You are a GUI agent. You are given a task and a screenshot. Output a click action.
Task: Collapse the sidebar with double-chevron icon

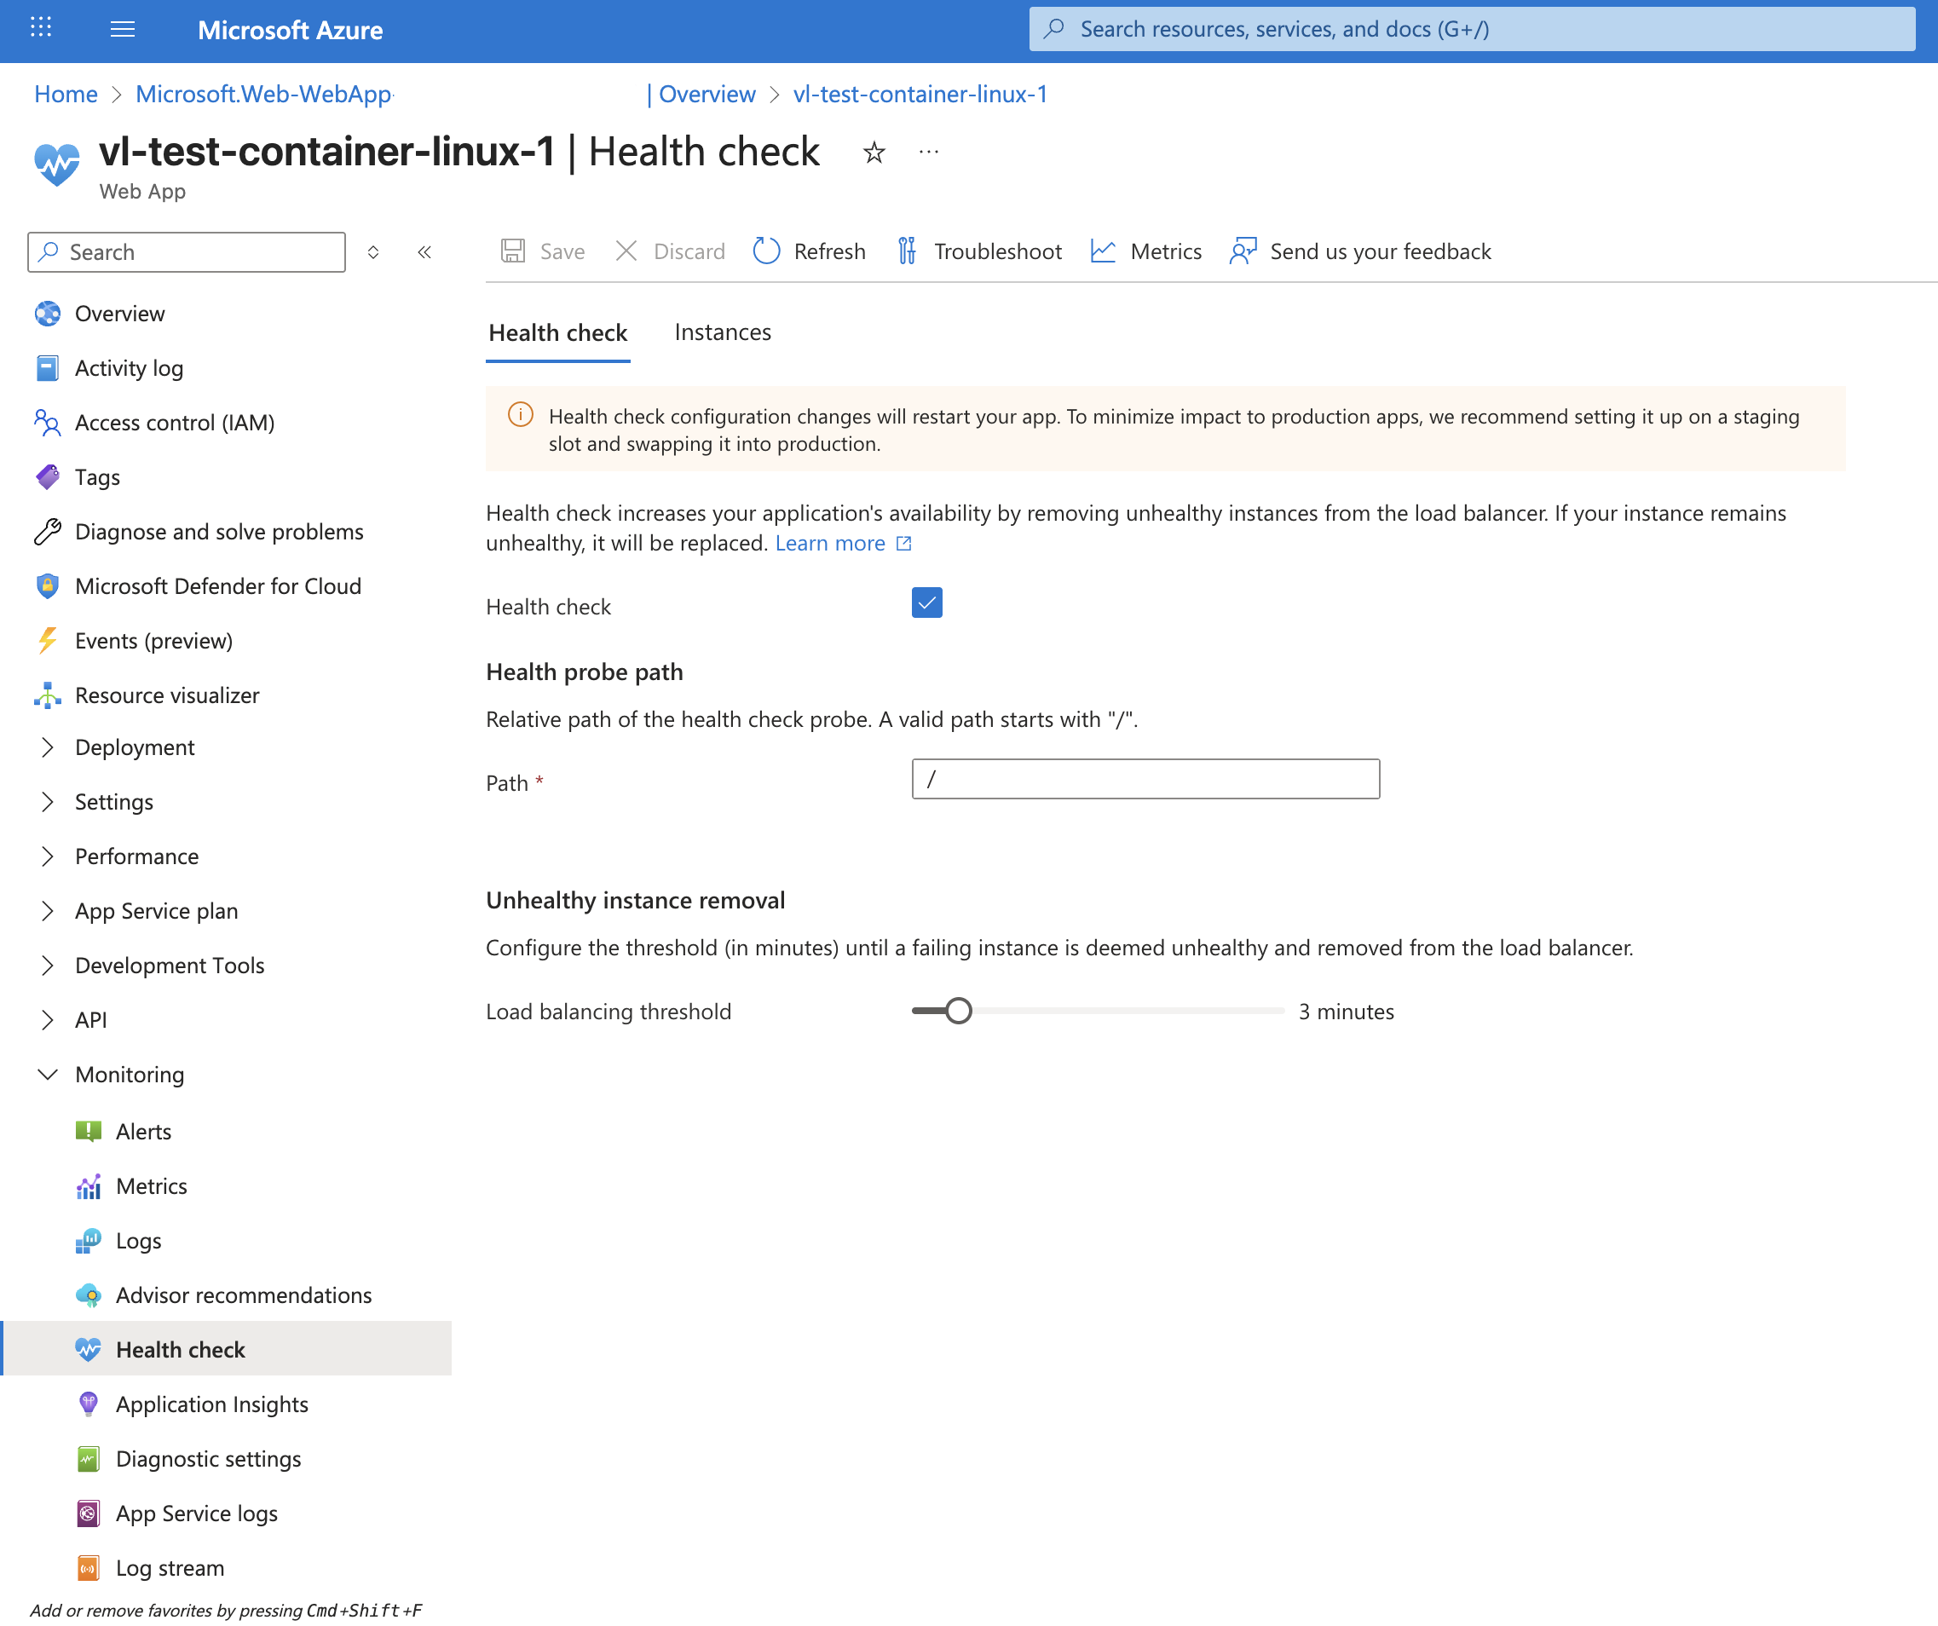click(424, 252)
